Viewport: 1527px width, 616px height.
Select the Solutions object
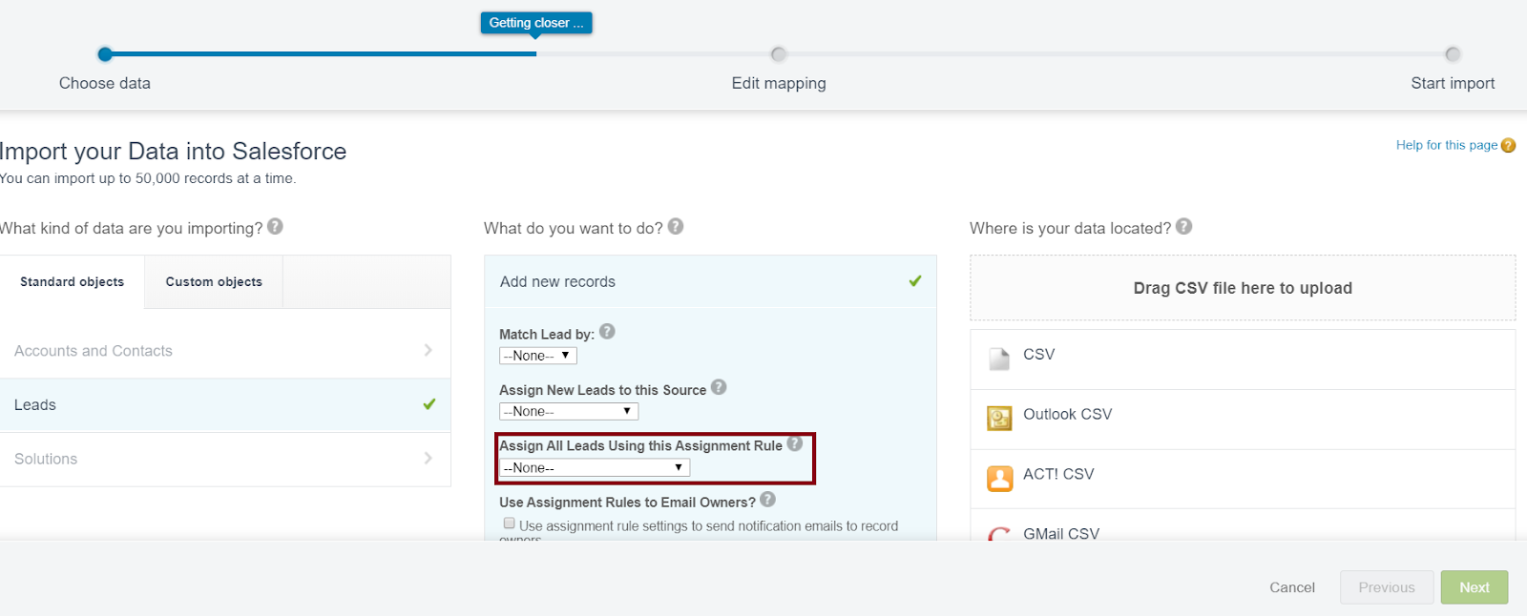coord(225,459)
